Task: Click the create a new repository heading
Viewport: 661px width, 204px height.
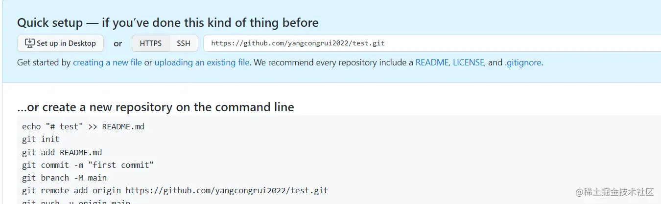Action: (x=156, y=107)
